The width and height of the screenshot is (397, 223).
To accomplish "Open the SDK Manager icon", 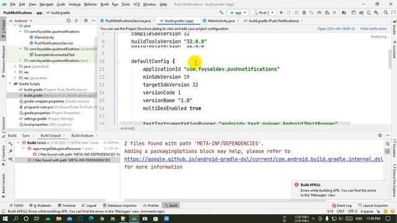I will 377,12.
